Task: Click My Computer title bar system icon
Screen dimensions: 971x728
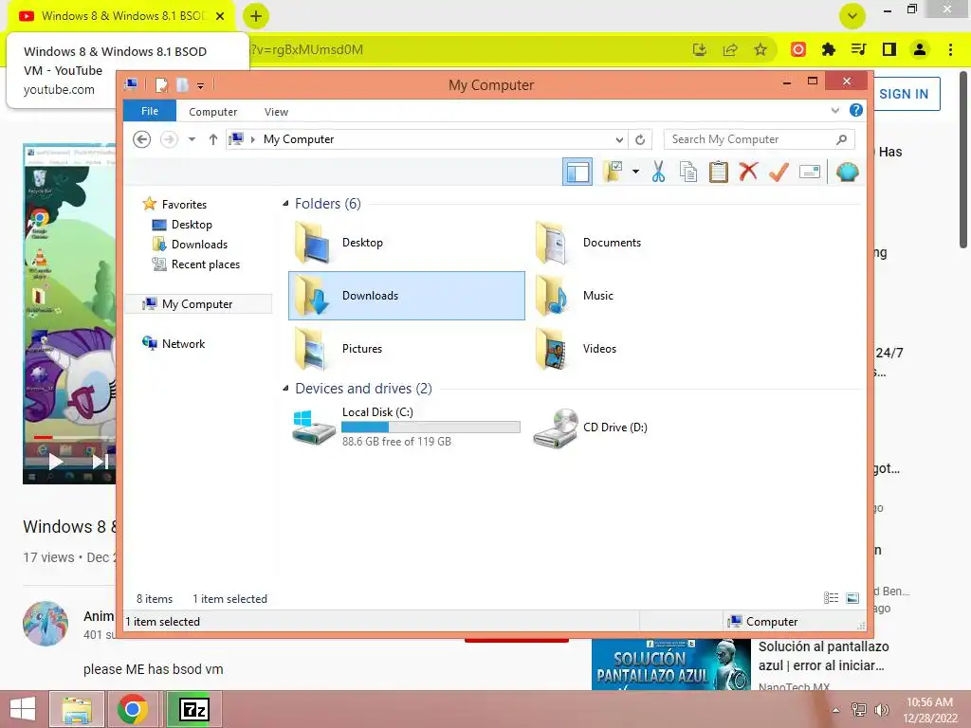Action: coord(131,84)
